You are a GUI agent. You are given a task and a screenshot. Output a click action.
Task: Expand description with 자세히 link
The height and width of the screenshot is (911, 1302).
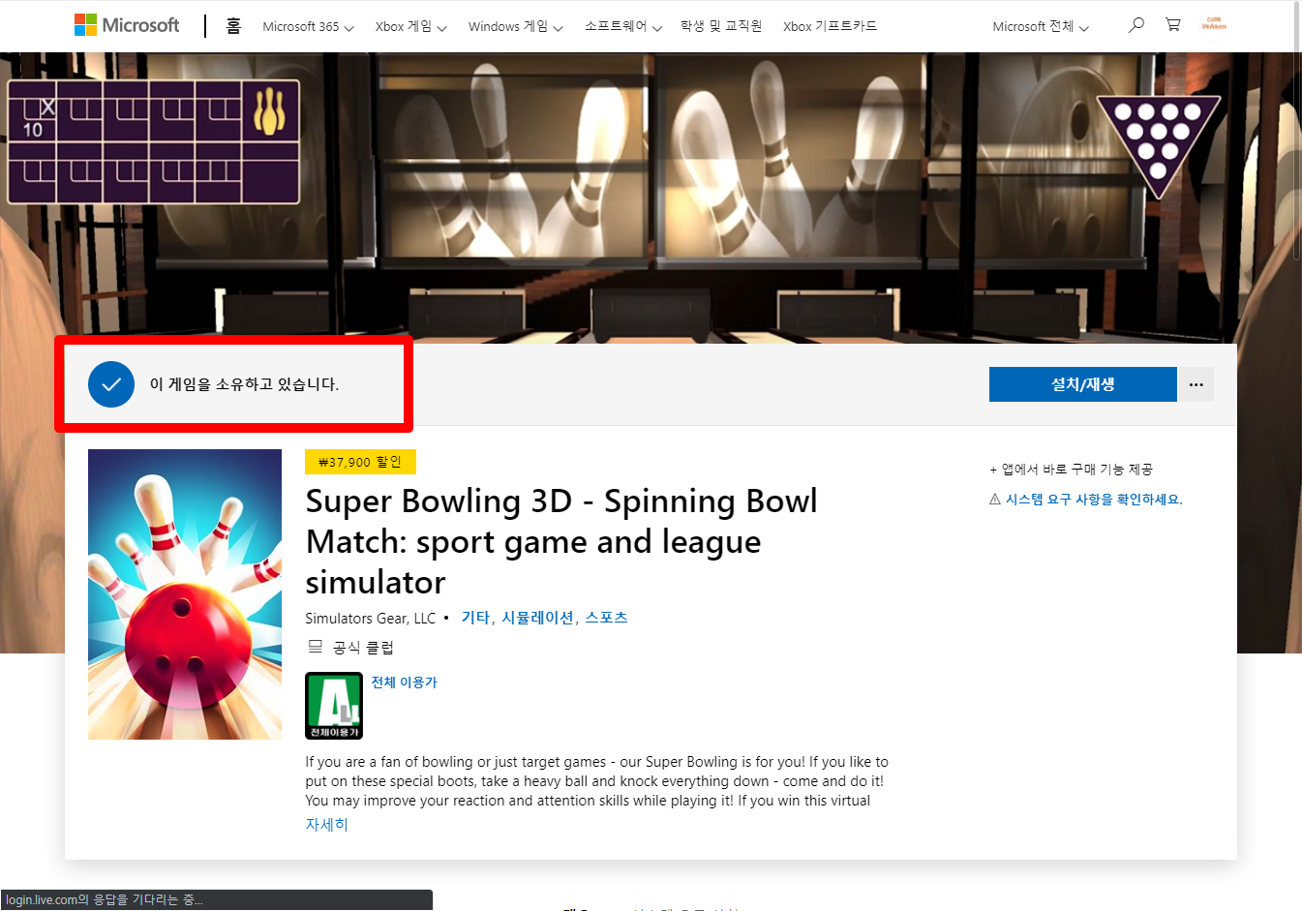point(326,825)
